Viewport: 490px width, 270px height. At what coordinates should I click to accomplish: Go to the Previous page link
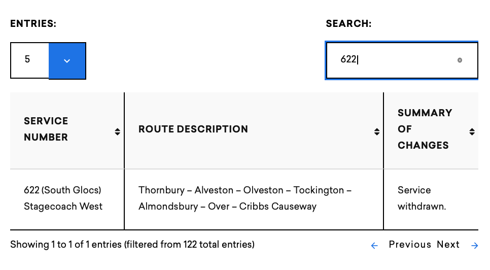tap(410, 245)
